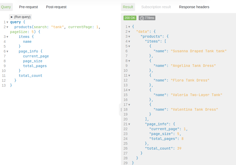
Task: Collapse the query block on line 1
Action: [x=7, y=22]
